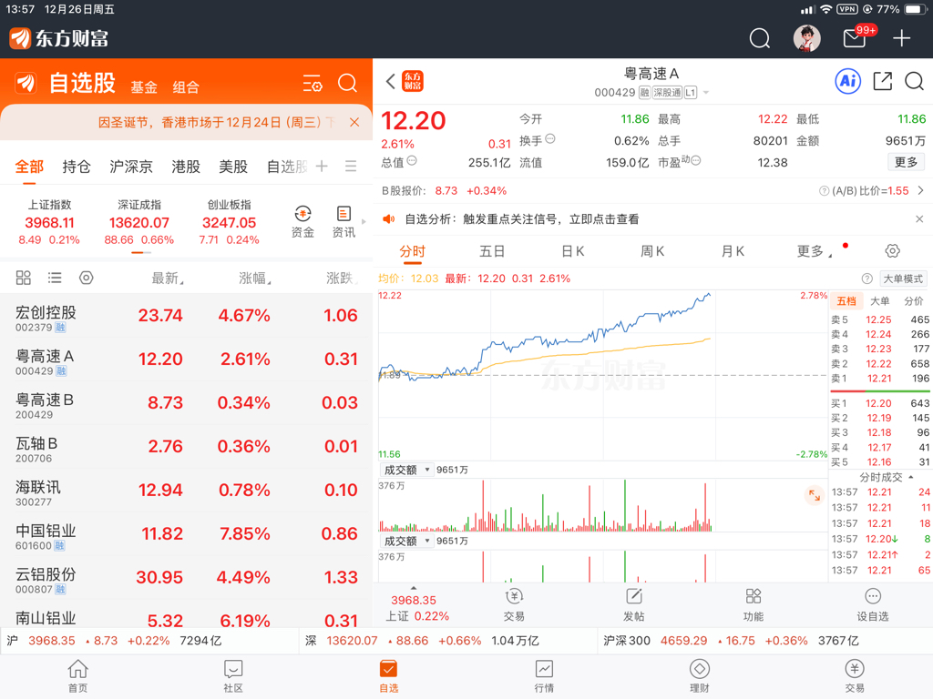933x699 pixels.
Task: Open the 交易 icon under the chart
Action: pos(514,605)
